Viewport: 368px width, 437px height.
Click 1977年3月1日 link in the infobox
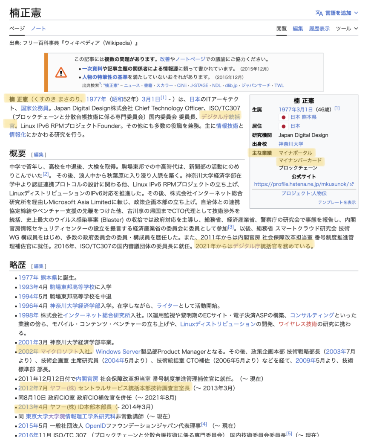point(296,110)
